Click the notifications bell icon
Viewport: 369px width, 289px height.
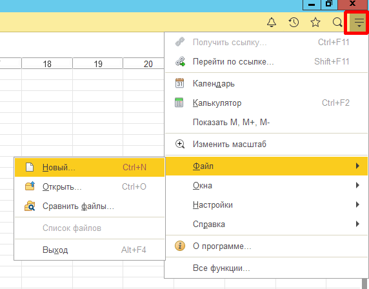click(272, 23)
